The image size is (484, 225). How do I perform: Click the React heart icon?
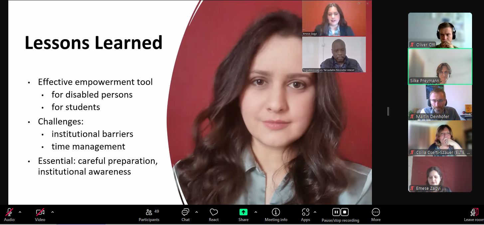pos(214,212)
